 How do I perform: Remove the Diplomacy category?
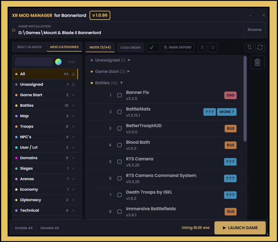(x=74, y=200)
